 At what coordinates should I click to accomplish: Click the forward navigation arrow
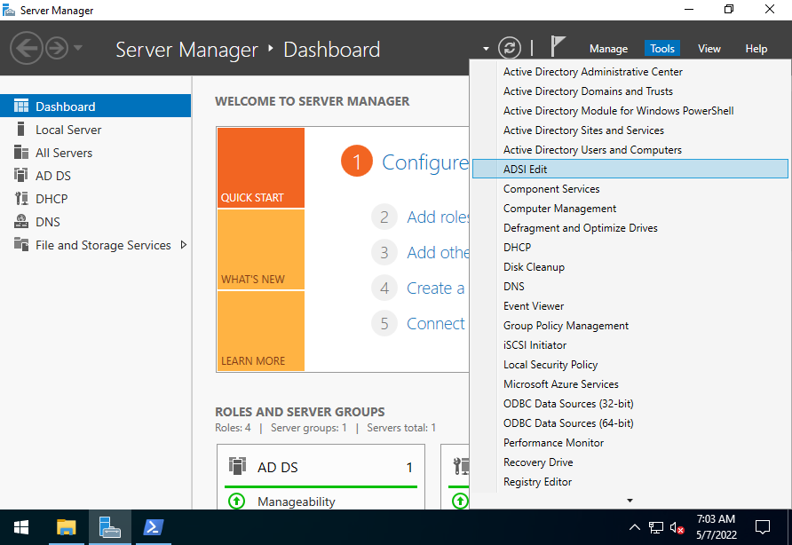57,49
